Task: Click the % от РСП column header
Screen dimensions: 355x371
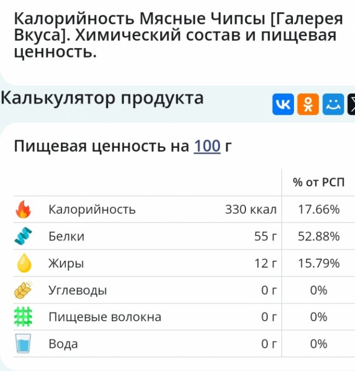Action: (318, 182)
